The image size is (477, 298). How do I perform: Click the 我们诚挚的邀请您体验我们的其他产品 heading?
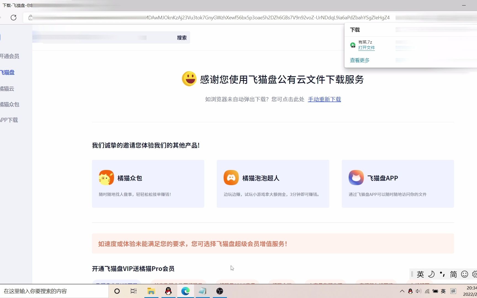coord(146,145)
